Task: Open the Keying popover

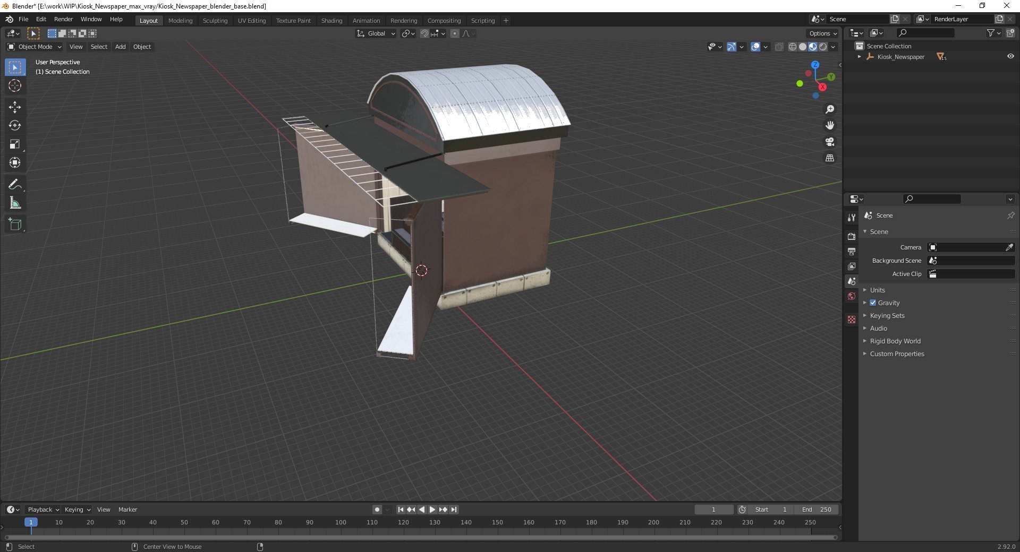Action: 77,510
